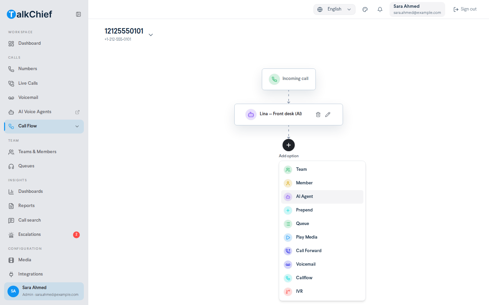Choose Play Media option

pyautogui.click(x=322, y=237)
